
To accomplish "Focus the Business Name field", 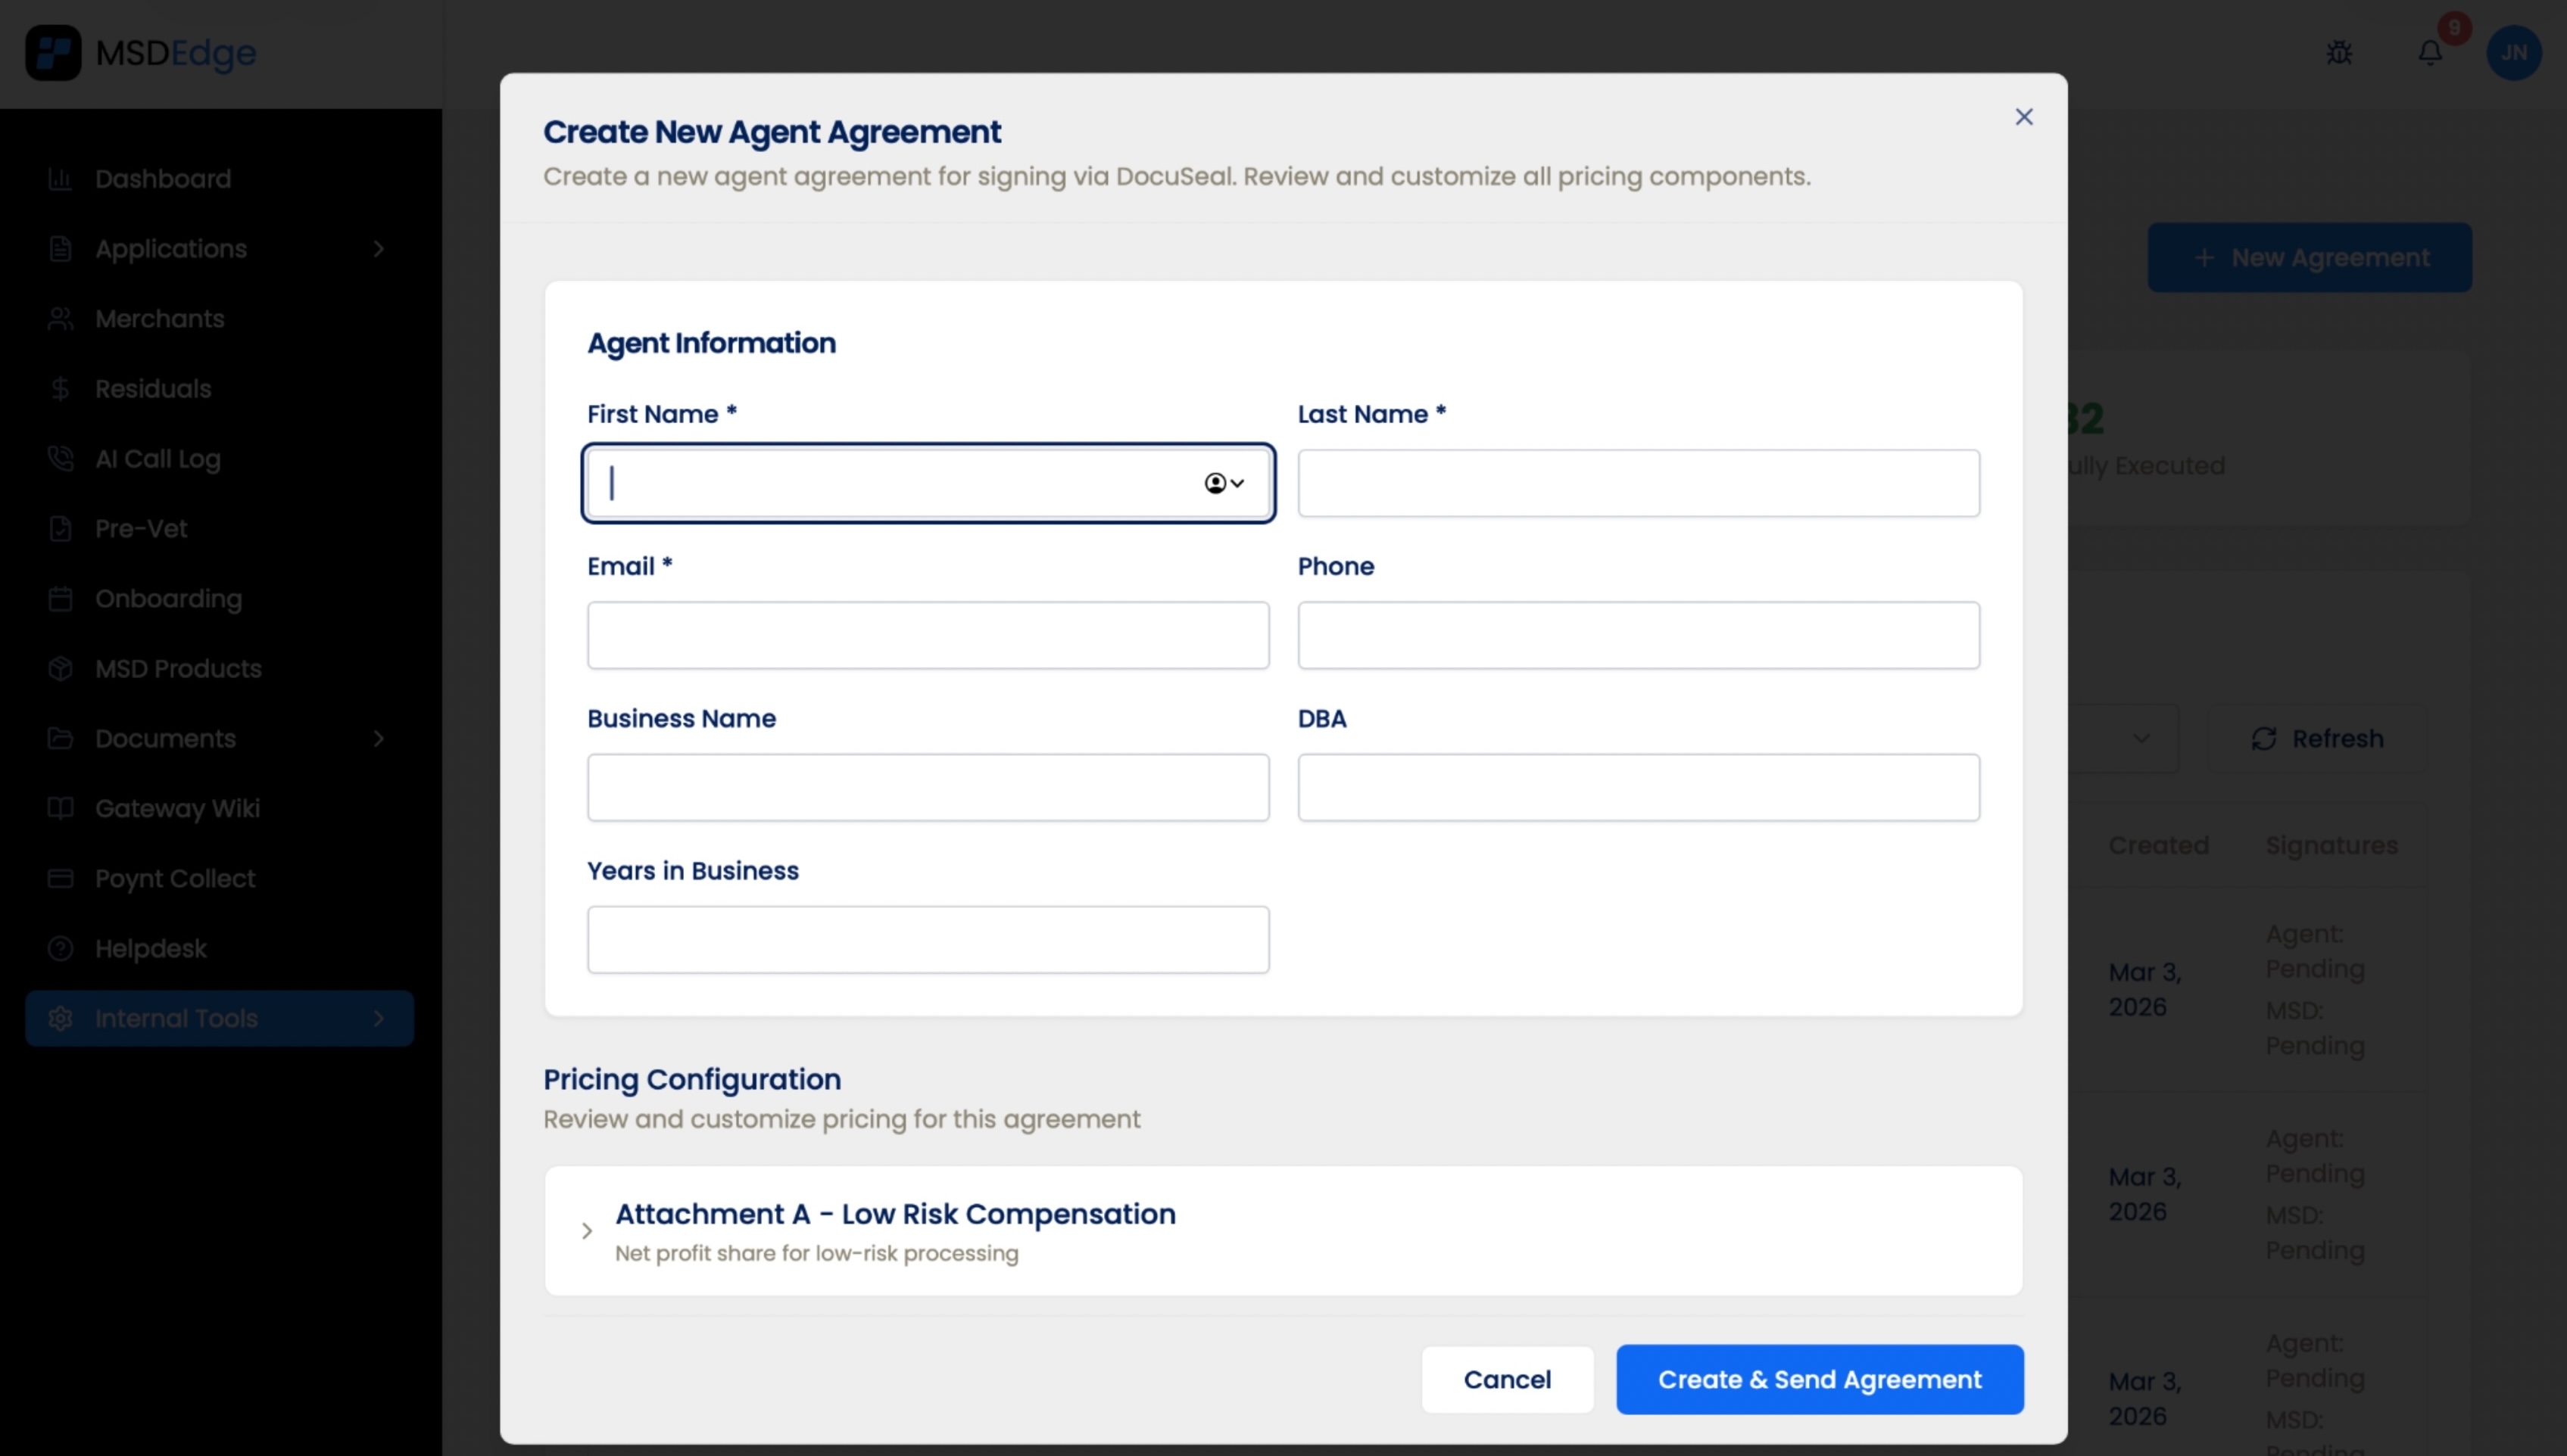I will 928,788.
